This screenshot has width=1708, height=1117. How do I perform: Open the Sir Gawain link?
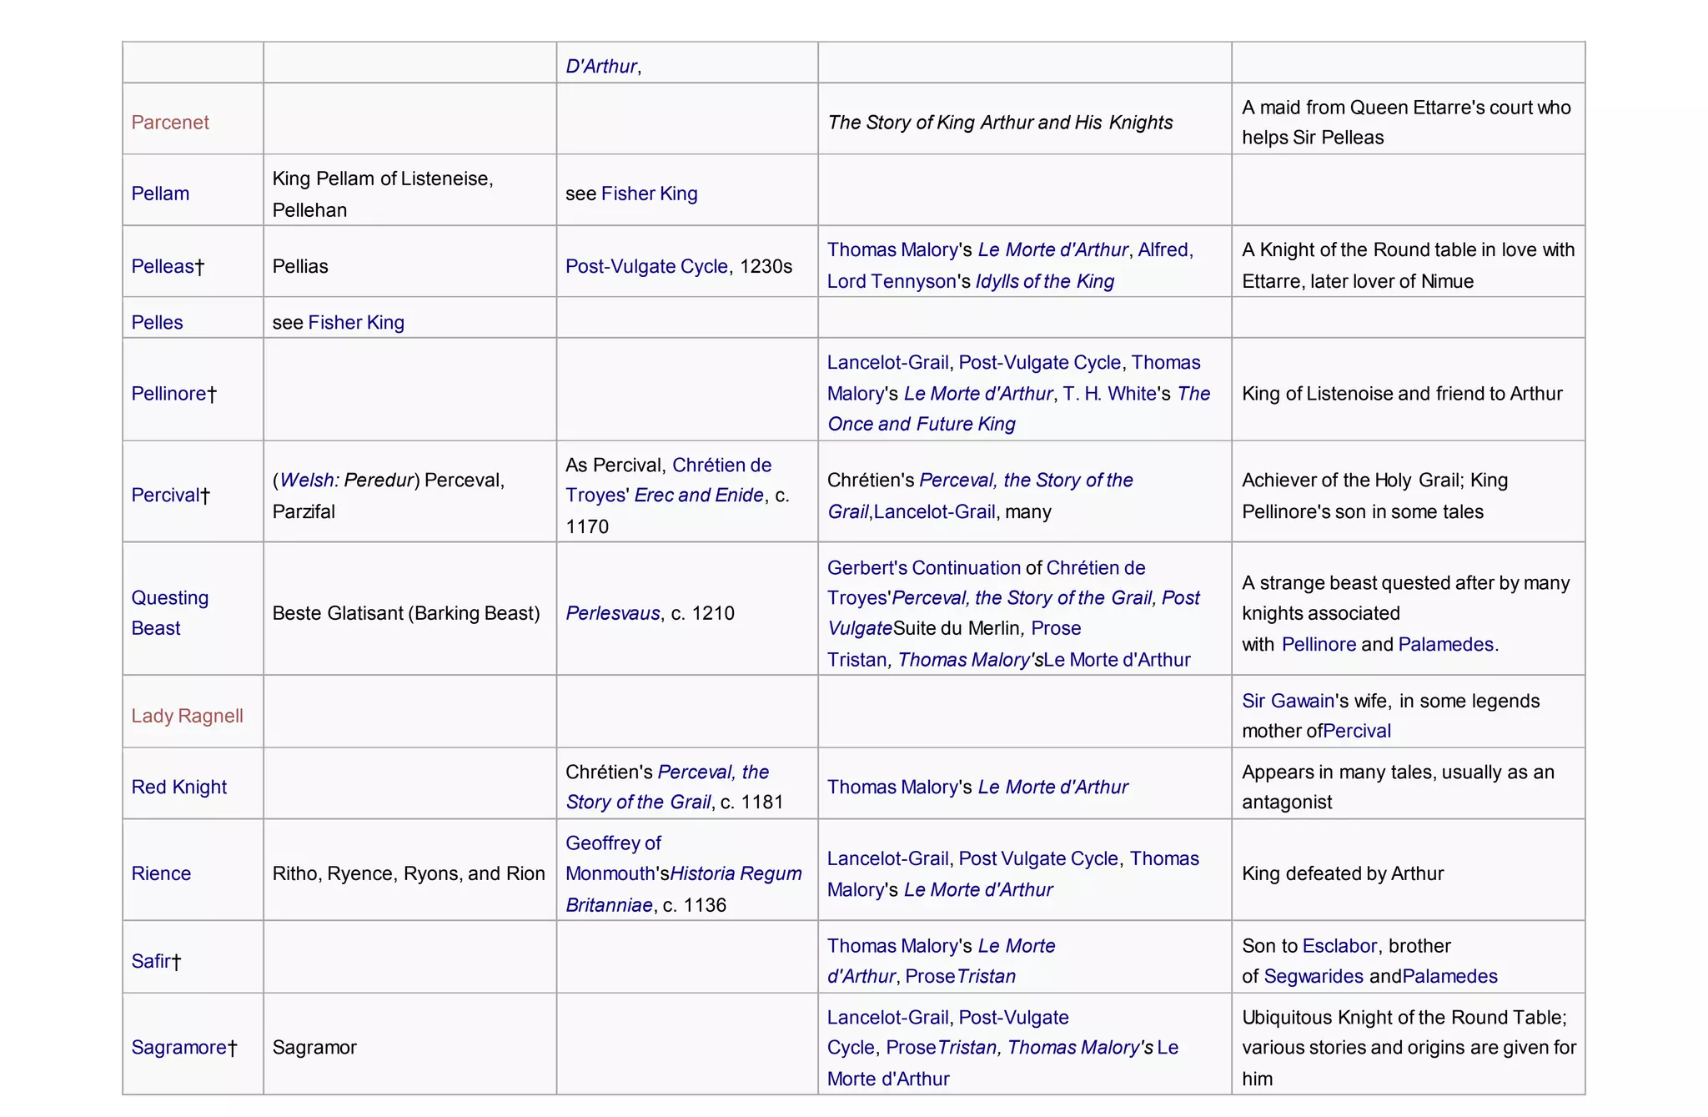point(1288,701)
